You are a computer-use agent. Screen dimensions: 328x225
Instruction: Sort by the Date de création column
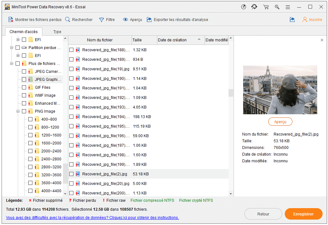pos(172,40)
